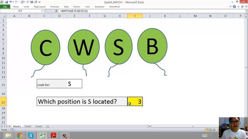Open Adobe Acrobat from taskbar
Viewport: 248px width, 139px height.
point(53,136)
